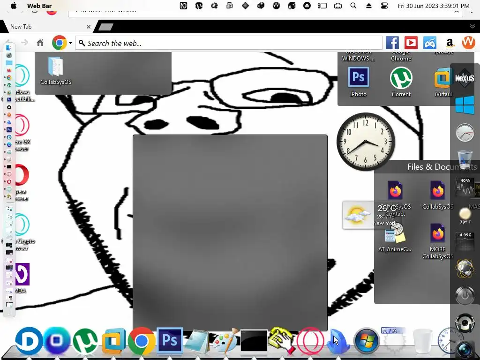Click the CPU meter showing 40%
This screenshot has height=360, width=480.
pyautogui.click(x=465, y=187)
